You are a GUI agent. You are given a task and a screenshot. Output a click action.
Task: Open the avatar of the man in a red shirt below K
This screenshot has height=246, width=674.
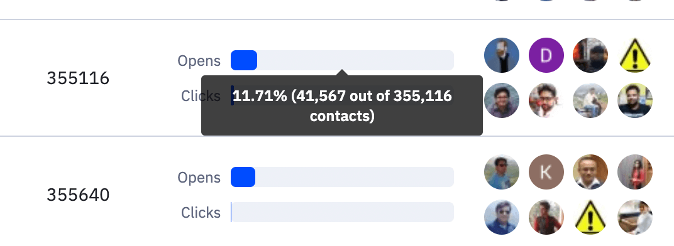546,217
